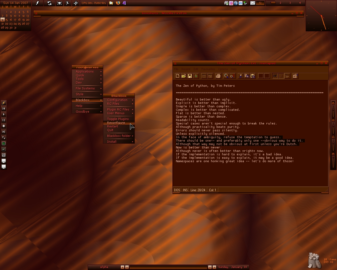Click the Save icon in metapad toolbar
This screenshot has width=337, height=270.
tap(190, 76)
